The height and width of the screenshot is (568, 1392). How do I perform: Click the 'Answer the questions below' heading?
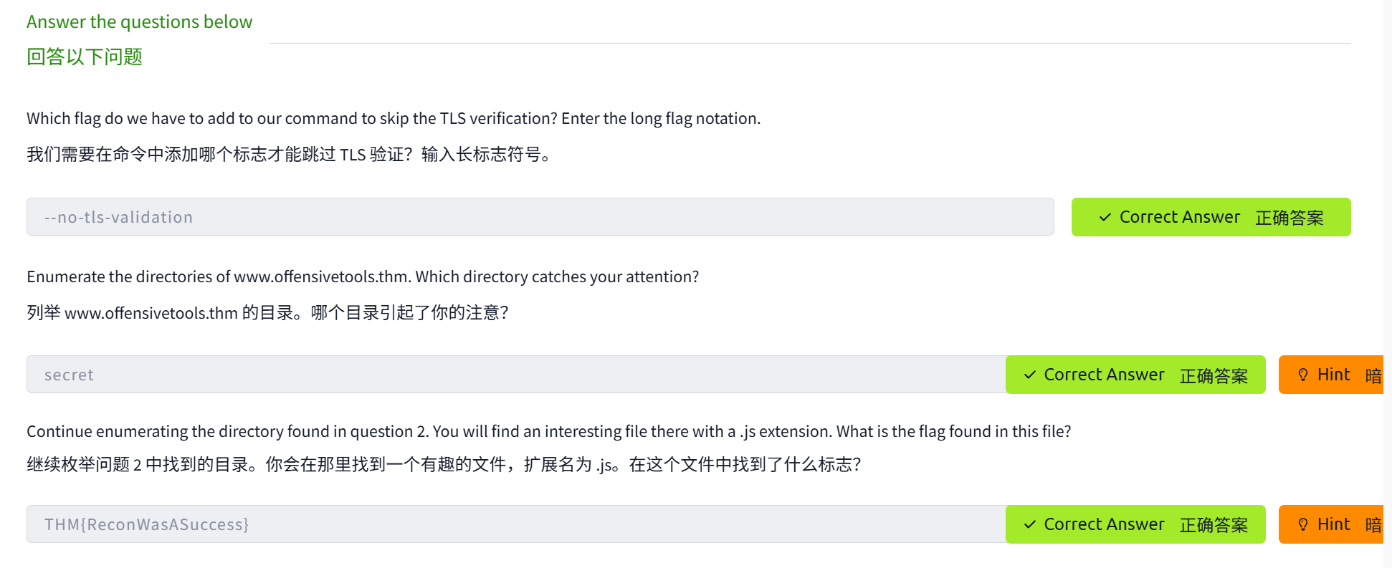(x=140, y=22)
